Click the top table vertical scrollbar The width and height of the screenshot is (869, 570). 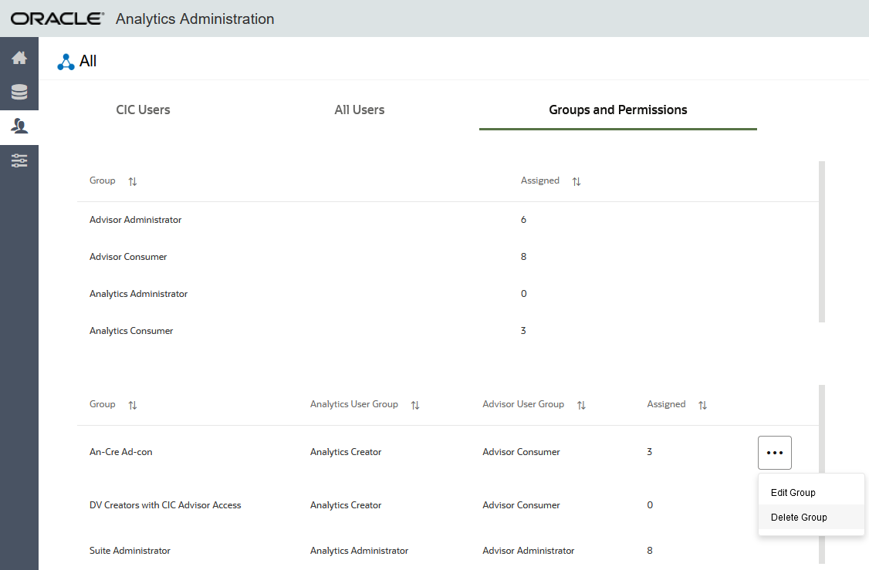822,241
